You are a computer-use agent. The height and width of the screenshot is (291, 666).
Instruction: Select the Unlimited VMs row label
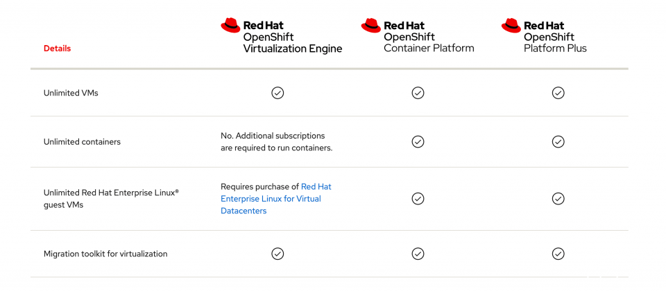coord(71,93)
